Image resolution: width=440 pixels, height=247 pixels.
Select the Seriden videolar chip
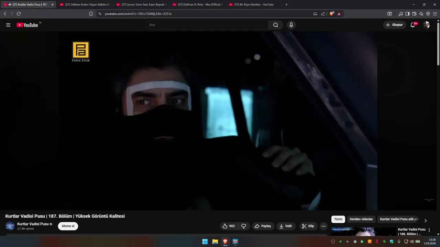point(361,219)
